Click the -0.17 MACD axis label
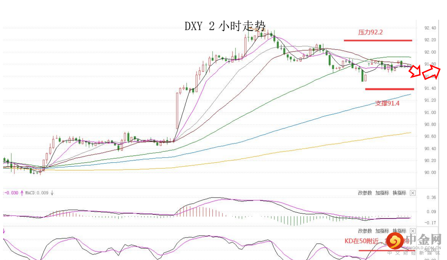The width and height of the screenshot is (447, 260). pyautogui.click(x=430, y=223)
